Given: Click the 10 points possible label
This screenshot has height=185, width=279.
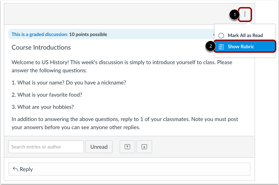Looking at the screenshot, I should 88,34.
